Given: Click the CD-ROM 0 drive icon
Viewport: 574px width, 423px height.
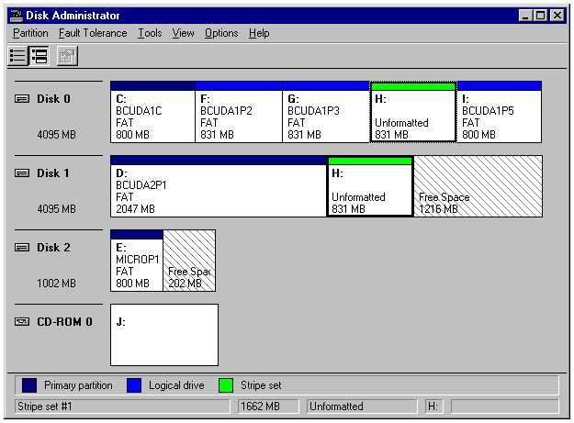Looking at the screenshot, I should 23,322.
